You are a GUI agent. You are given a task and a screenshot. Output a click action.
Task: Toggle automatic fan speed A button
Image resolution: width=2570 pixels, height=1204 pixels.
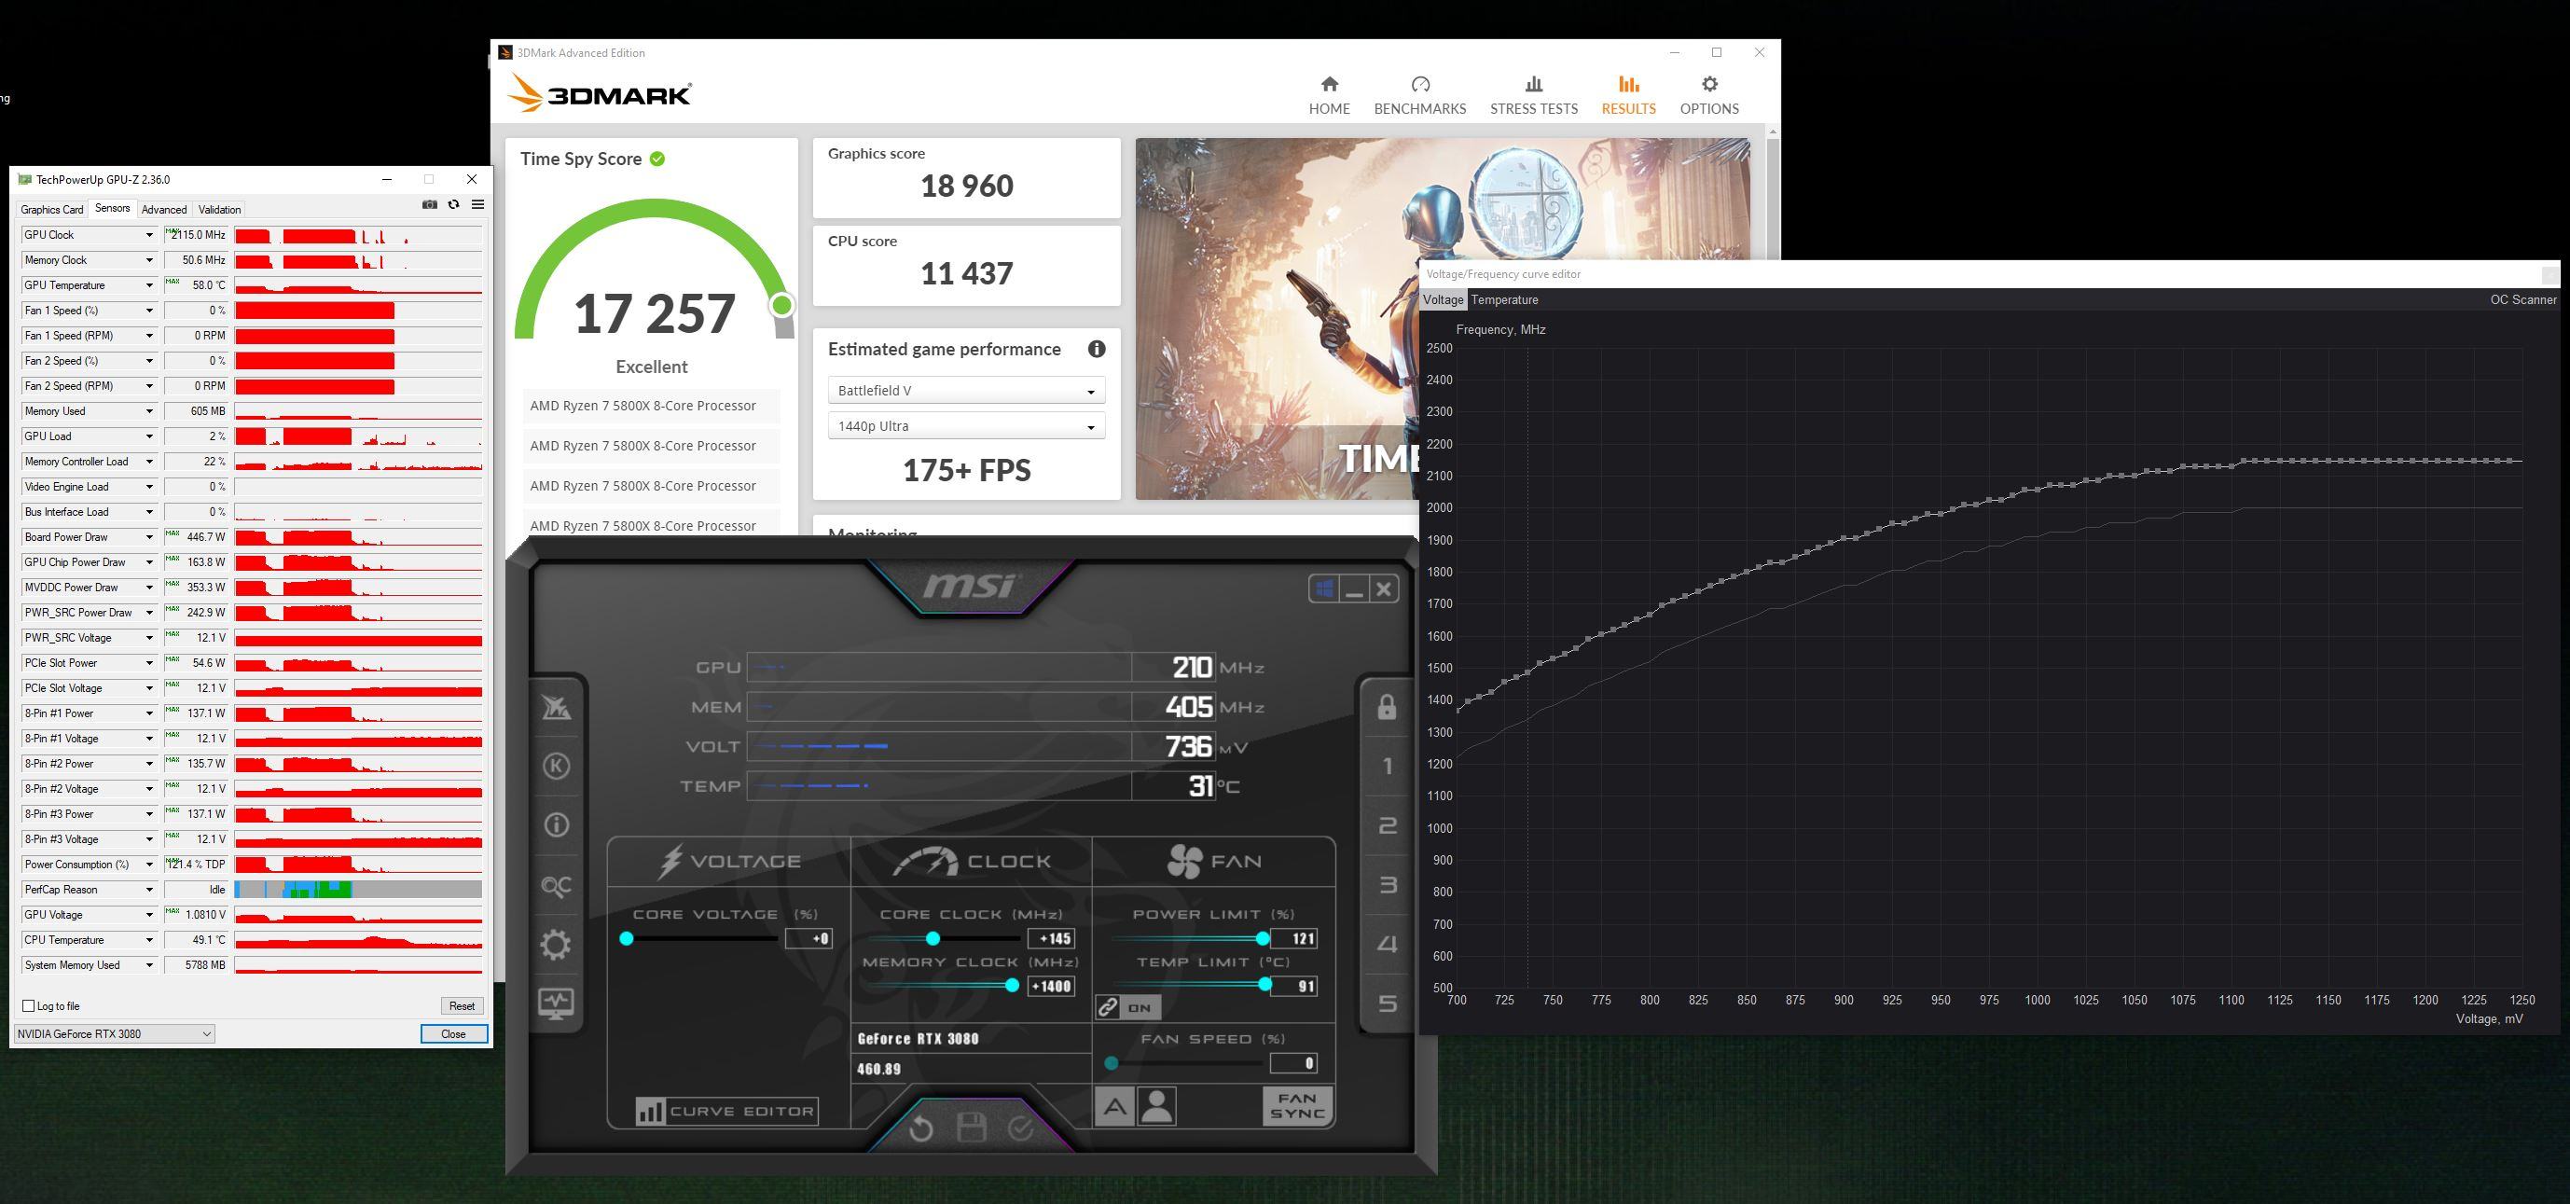click(1114, 1106)
